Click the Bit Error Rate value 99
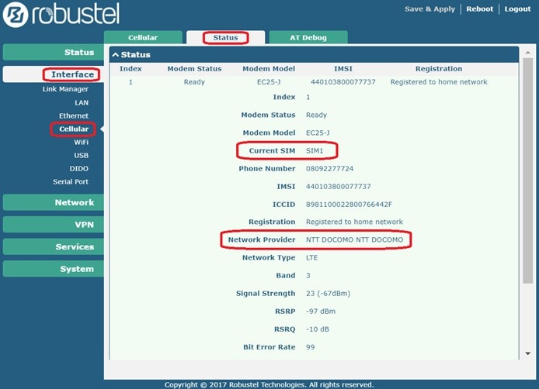539x389 pixels. [x=311, y=347]
